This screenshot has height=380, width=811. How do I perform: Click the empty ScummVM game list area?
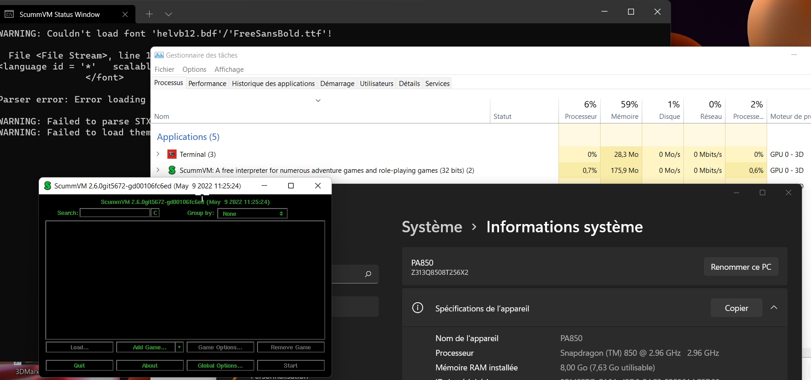pos(185,280)
